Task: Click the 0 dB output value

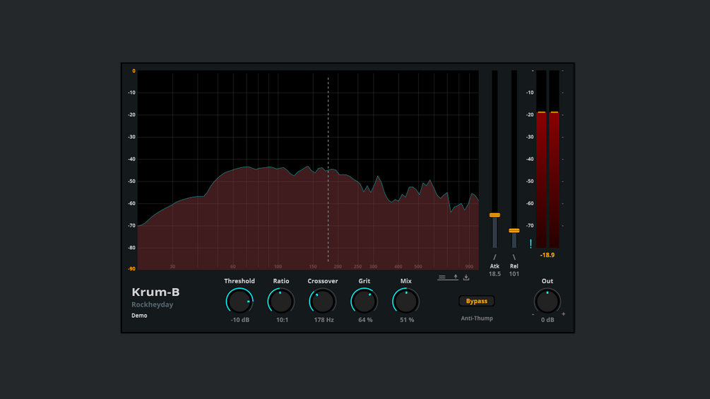Action: tap(548, 320)
